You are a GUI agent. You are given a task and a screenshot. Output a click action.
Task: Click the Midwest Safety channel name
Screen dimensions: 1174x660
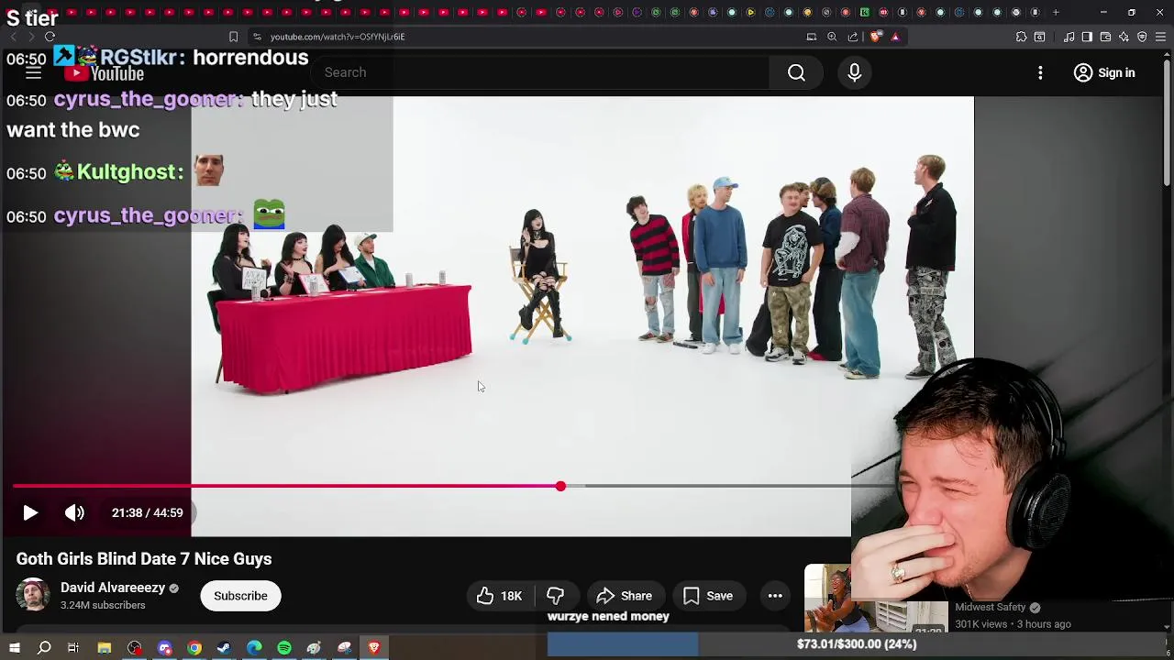pos(991,607)
